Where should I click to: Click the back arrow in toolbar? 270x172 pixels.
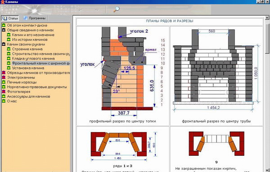click(80, 9)
